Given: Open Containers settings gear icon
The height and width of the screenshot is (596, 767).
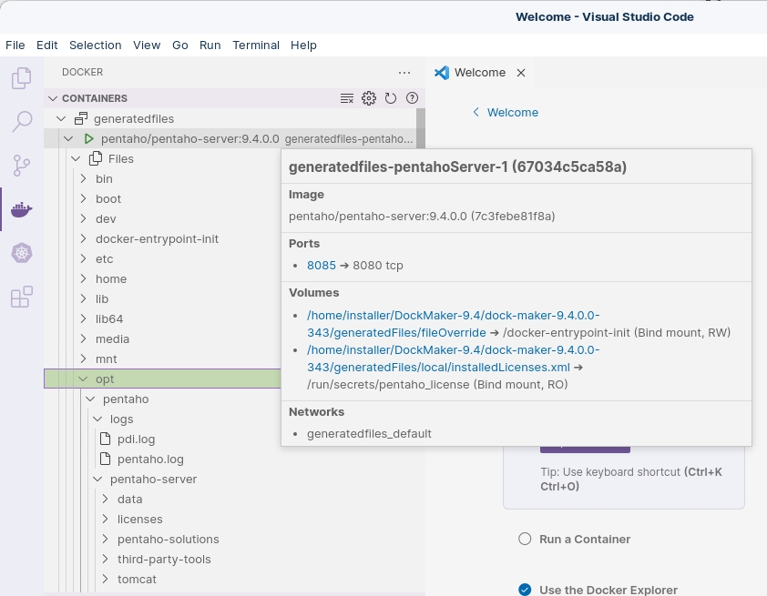Looking at the screenshot, I should 369,98.
